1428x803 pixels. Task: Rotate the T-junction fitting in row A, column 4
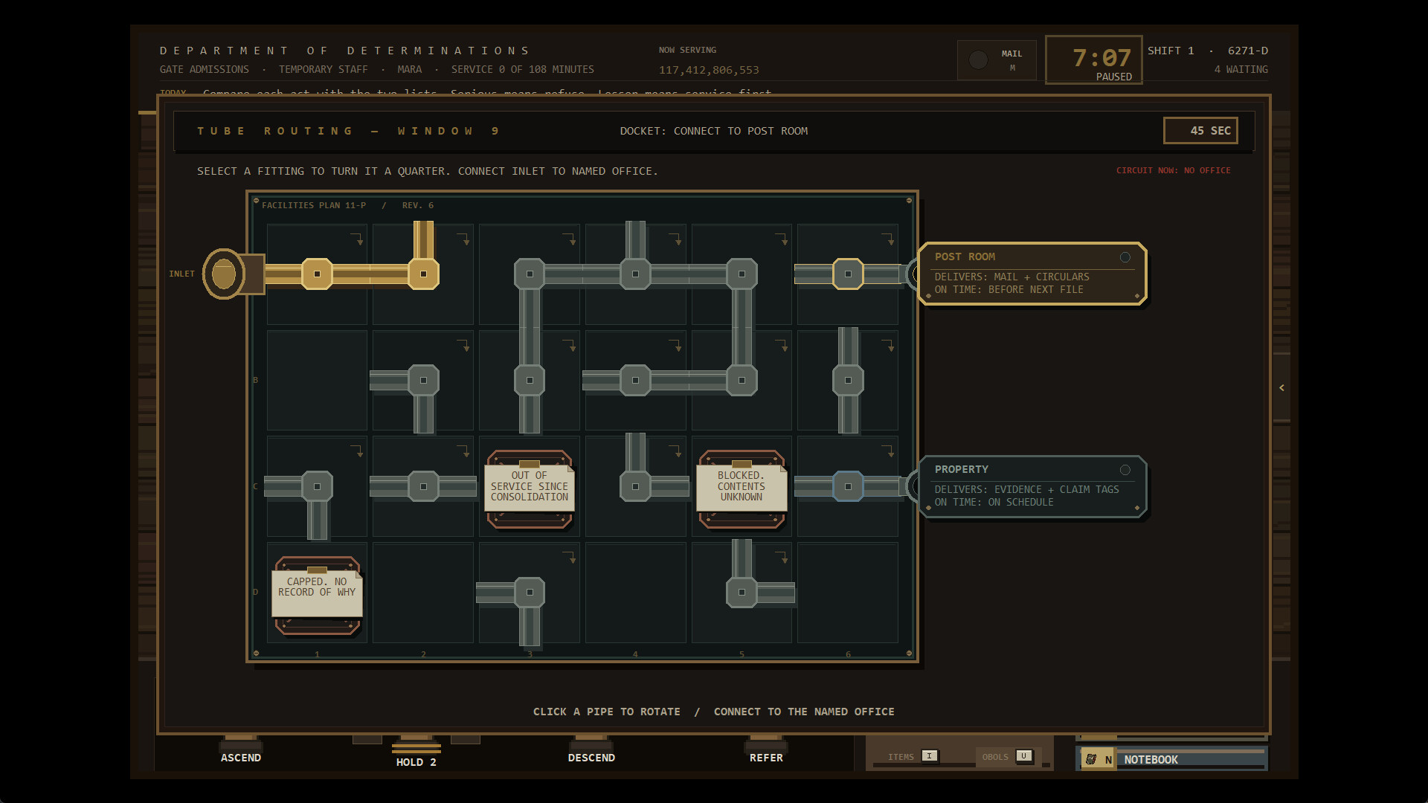pos(635,274)
